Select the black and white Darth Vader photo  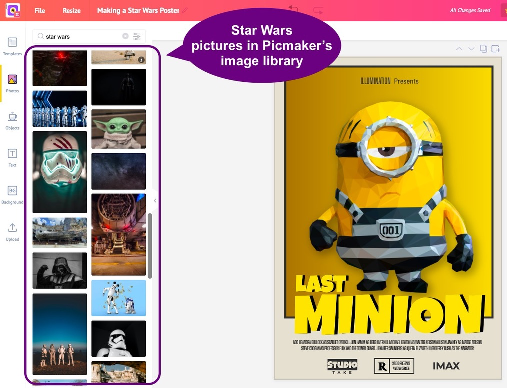60,271
